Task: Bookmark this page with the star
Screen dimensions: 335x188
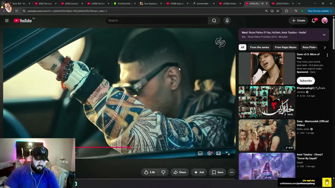Action: [x=278, y=11]
